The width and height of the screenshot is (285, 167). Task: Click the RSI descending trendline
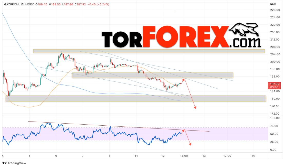point(119,126)
